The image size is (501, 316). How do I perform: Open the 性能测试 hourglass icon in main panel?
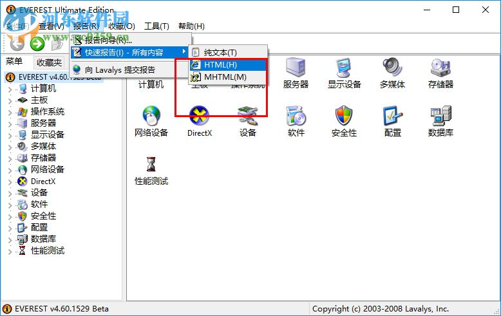tap(151, 164)
